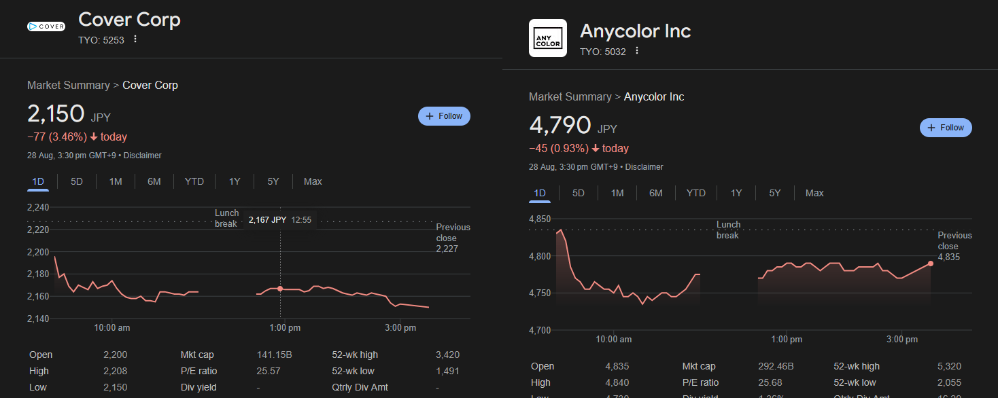998x398 pixels.
Task: Click Previous close 2,227 label
Action: [453, 238]
